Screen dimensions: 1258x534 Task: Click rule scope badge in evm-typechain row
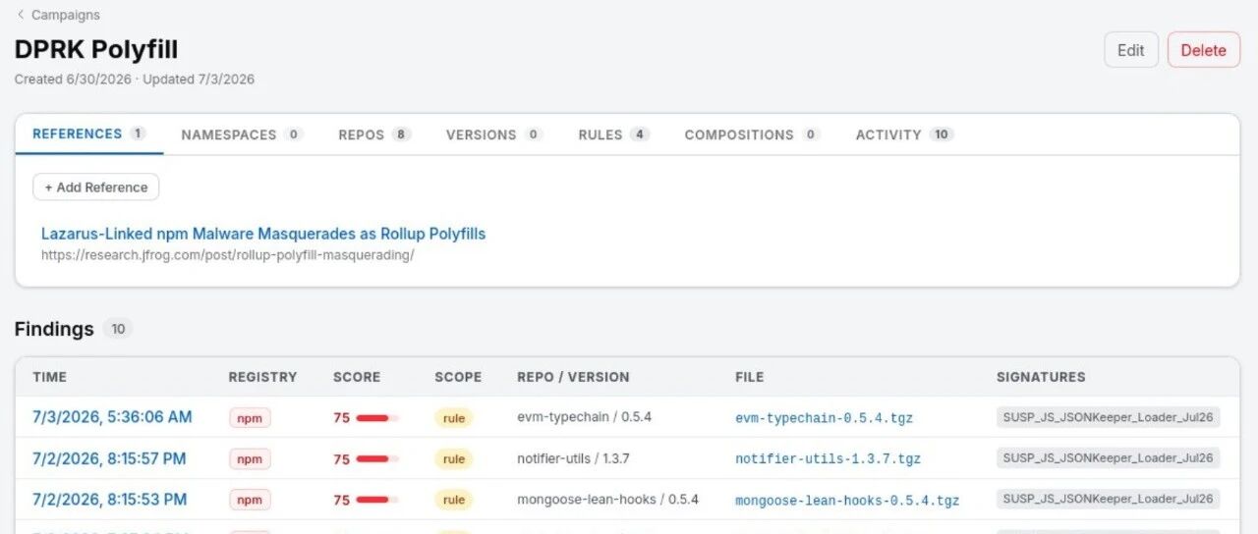coord(453,417)
